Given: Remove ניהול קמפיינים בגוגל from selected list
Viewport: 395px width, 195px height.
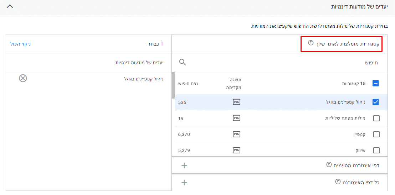Looking at the screenshot, I should (x=23, y=78).
